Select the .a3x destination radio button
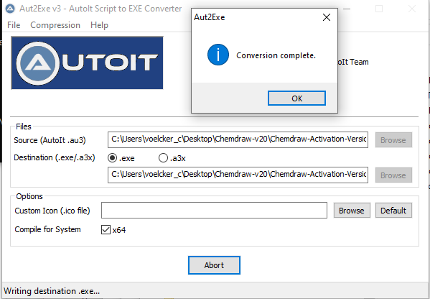The height and width of the screenshot is (299, 430). coord(163,158)
